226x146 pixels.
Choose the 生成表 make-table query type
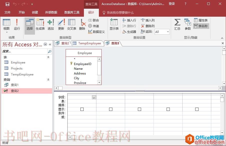40,24
